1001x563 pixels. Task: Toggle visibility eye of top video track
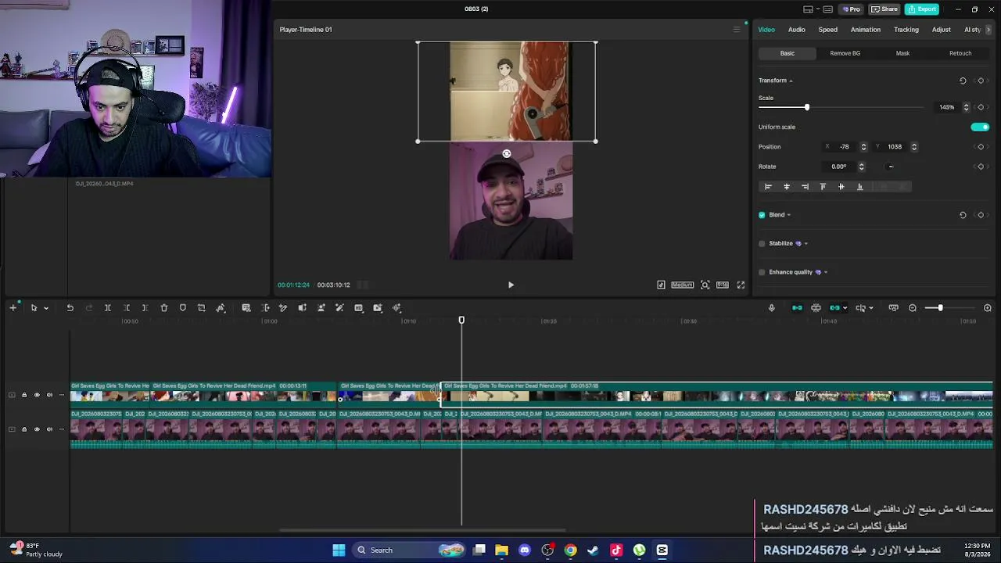tap(37, 395)
